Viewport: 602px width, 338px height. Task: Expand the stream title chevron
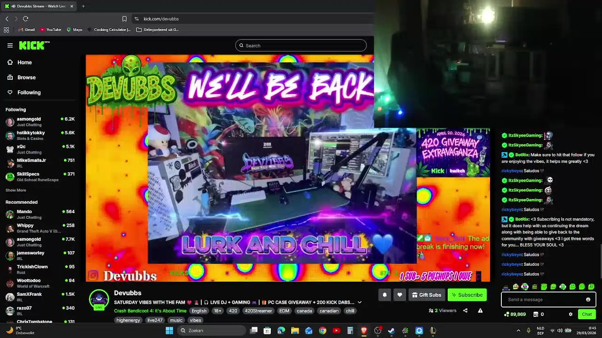tap(359, 302)
